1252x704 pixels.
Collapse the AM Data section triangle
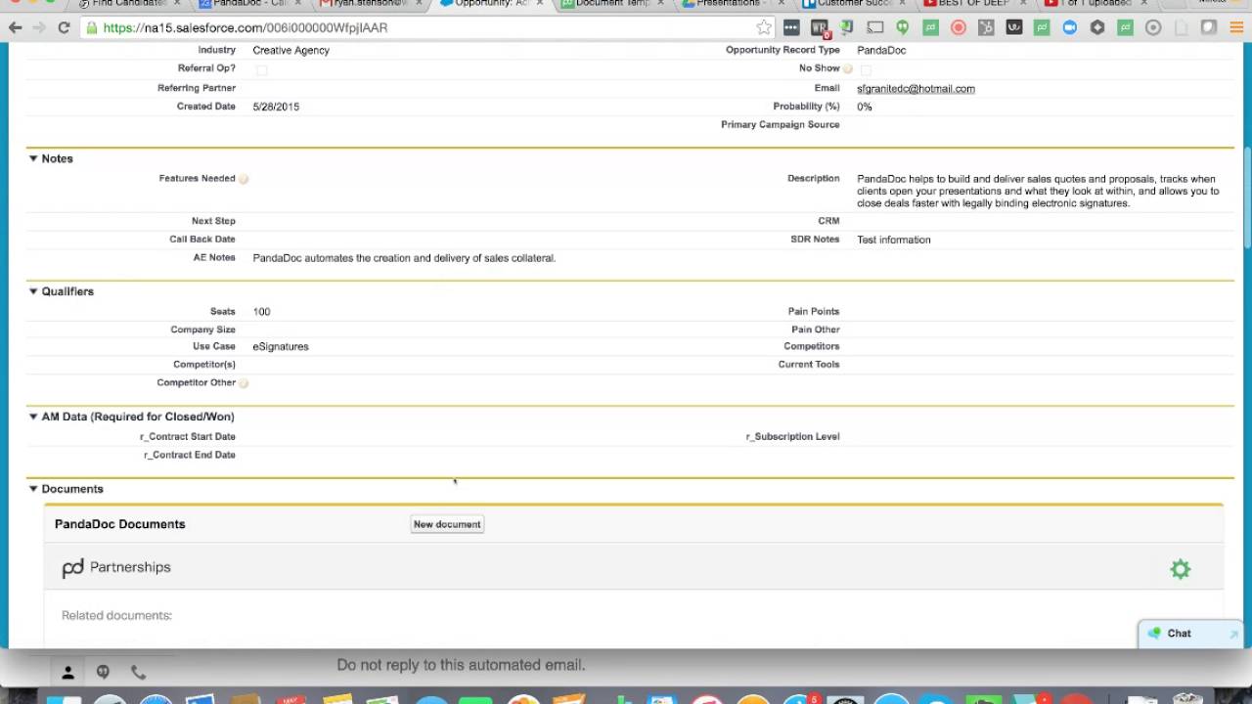(x=33, y=417)
